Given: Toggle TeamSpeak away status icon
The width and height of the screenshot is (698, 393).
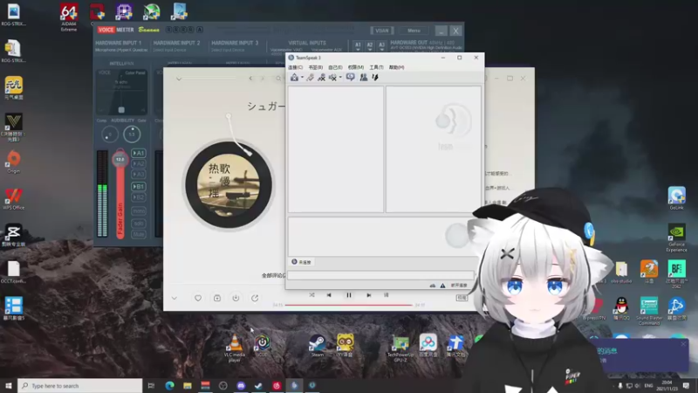Looking at the screenshot, I should (x=321, y=78).
